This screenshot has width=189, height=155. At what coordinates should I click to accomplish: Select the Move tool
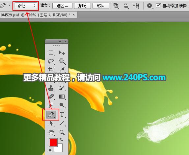point(62,53)
